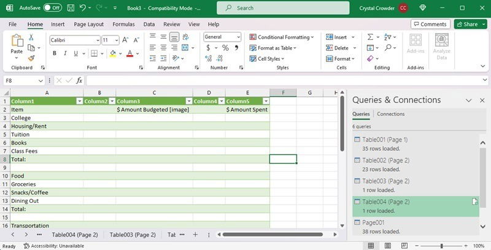491x250 pixels.
Task: Toggle Underline formatting
Action: pyautogui.click(x=75, y=53)
